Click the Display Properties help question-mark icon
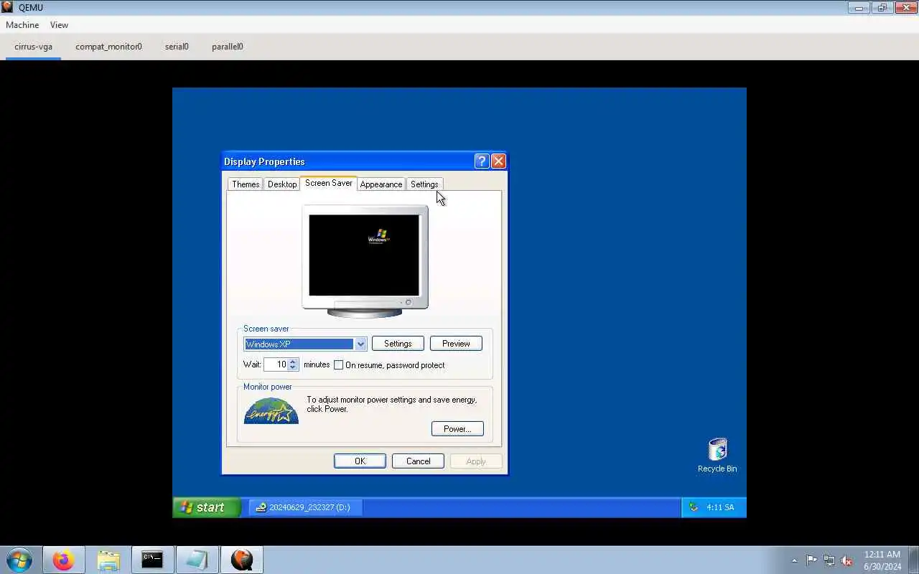The image size is (919, 574). [482, 161]
